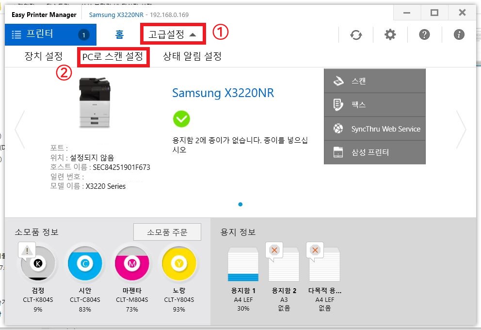Click the 용지함 2 empty tray icon
The image size is (481, 330).
point(284,264)
